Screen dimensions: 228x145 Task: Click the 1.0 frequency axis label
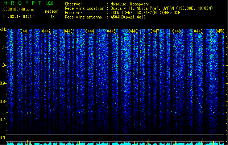(x=3, y=65)
